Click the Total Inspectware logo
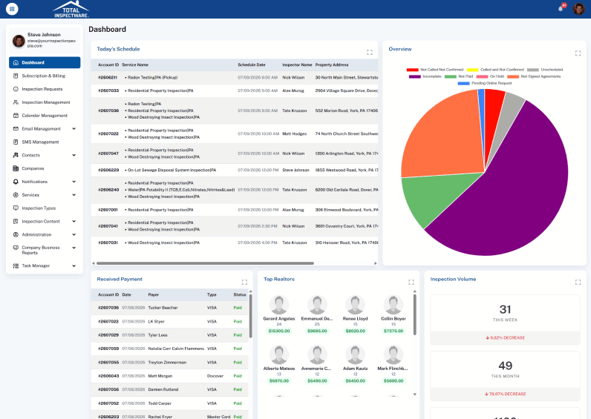The image size is (591, 419). click(x=71, y=10)
